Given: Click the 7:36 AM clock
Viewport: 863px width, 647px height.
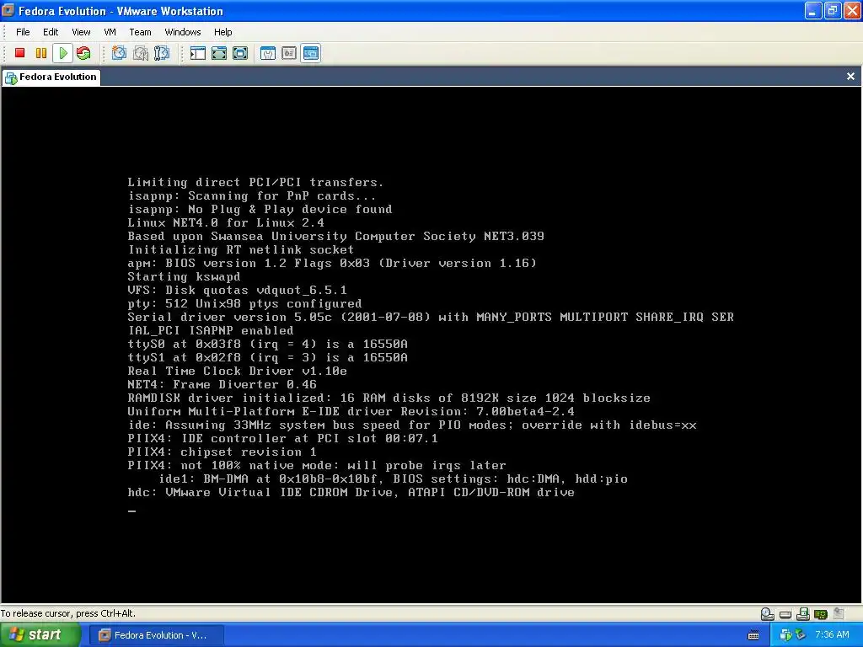Looking at the screenshot, I should (x=832, y=635).
